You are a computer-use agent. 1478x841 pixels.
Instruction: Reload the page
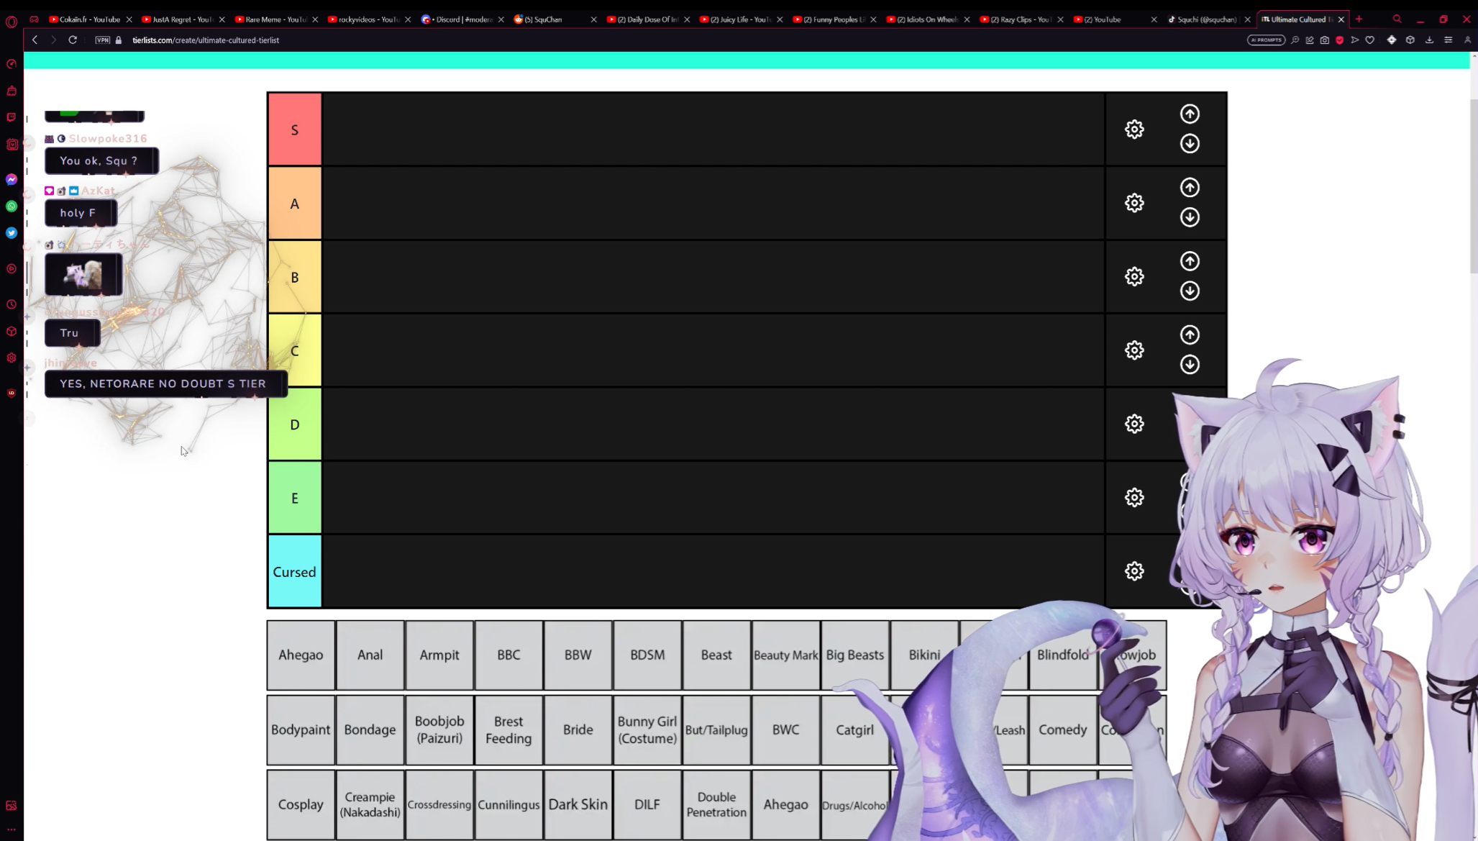click(x=73, y=40)
